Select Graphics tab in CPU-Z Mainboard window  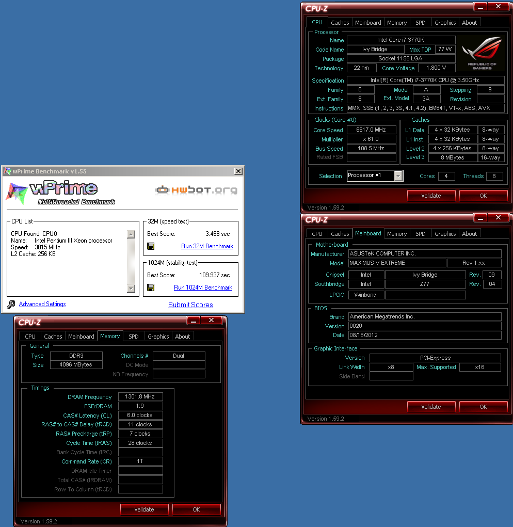[445, 234]
